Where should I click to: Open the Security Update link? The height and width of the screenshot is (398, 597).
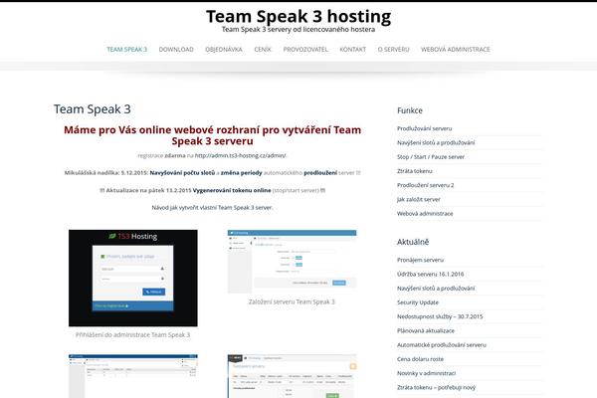(418, 302)
